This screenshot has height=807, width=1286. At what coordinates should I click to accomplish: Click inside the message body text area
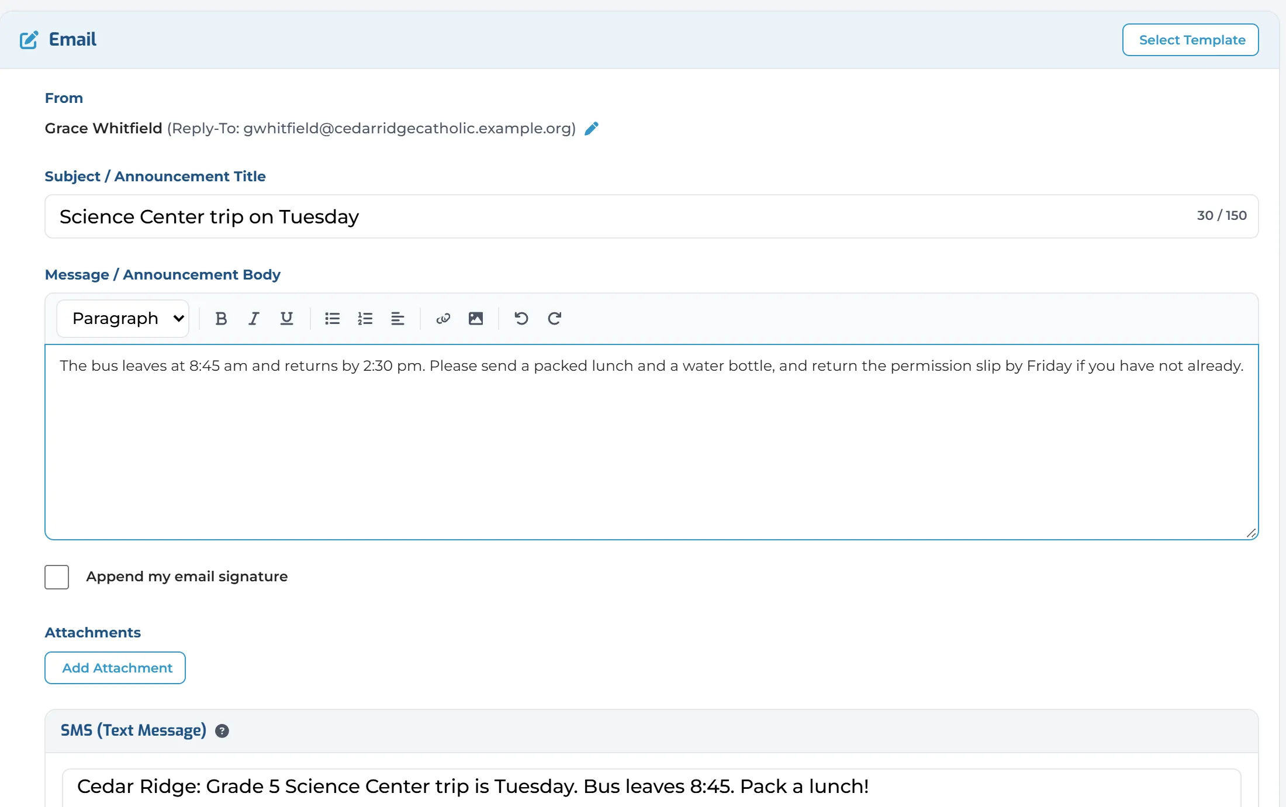click(652, 442)
